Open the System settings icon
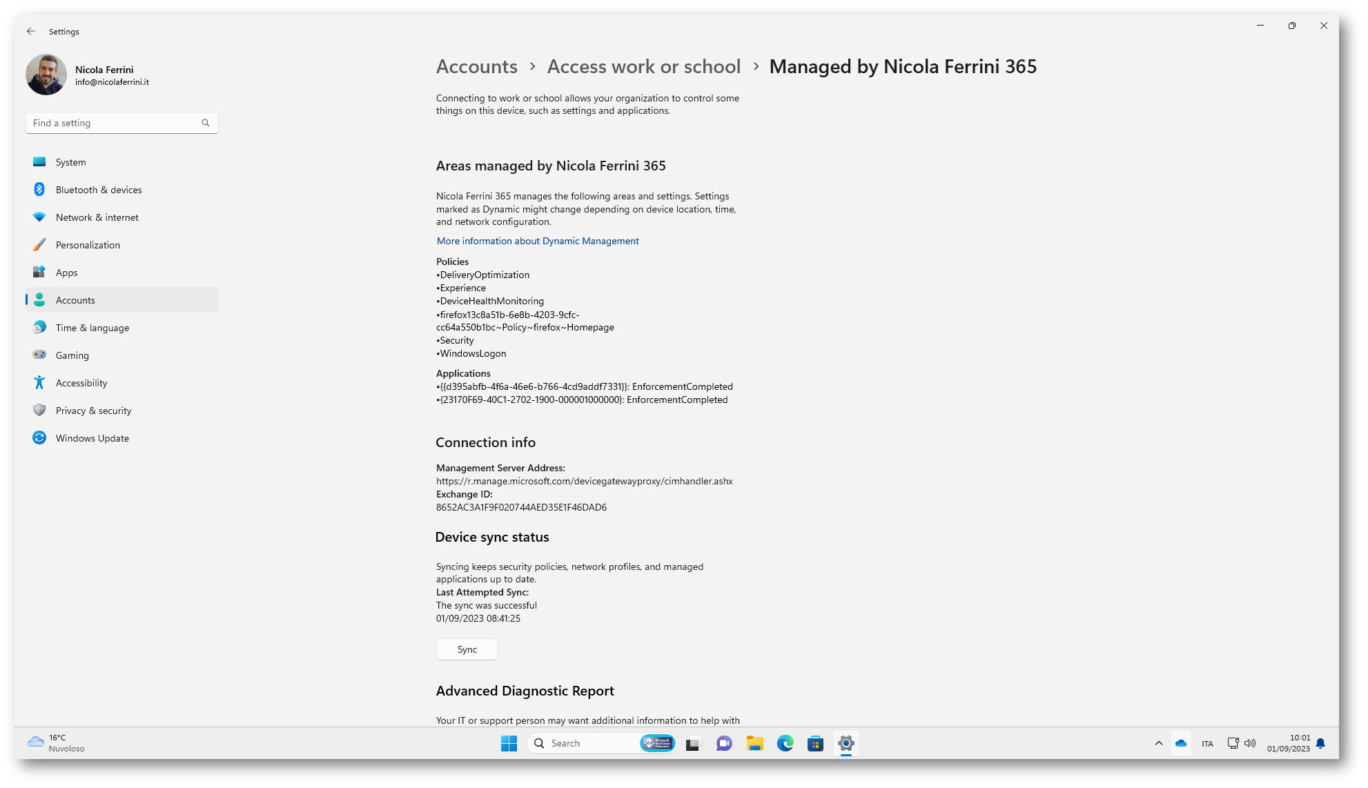Viewport: 1368px width, 788px height. coord(39,162)
